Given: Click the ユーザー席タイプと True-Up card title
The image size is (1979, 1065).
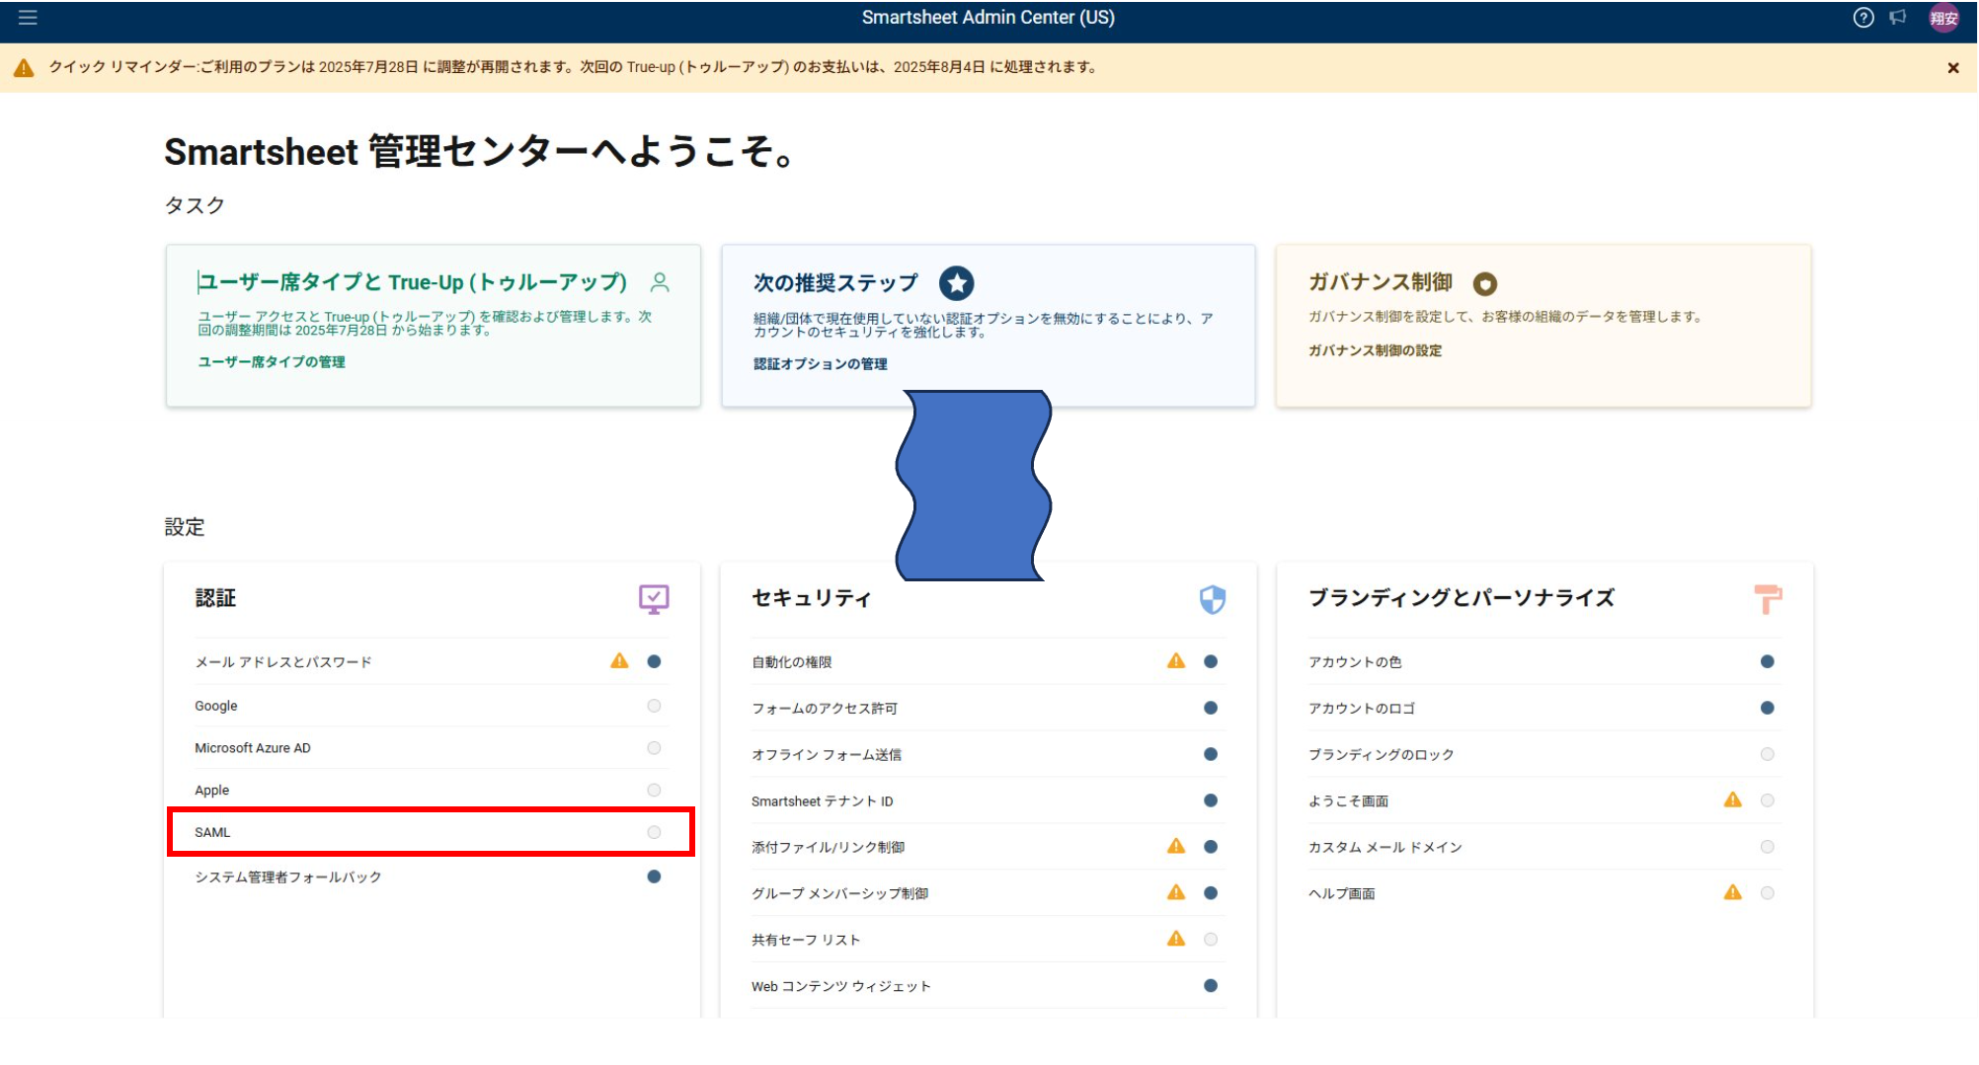Looking at the screenshot, I should (x=413, y=282).
